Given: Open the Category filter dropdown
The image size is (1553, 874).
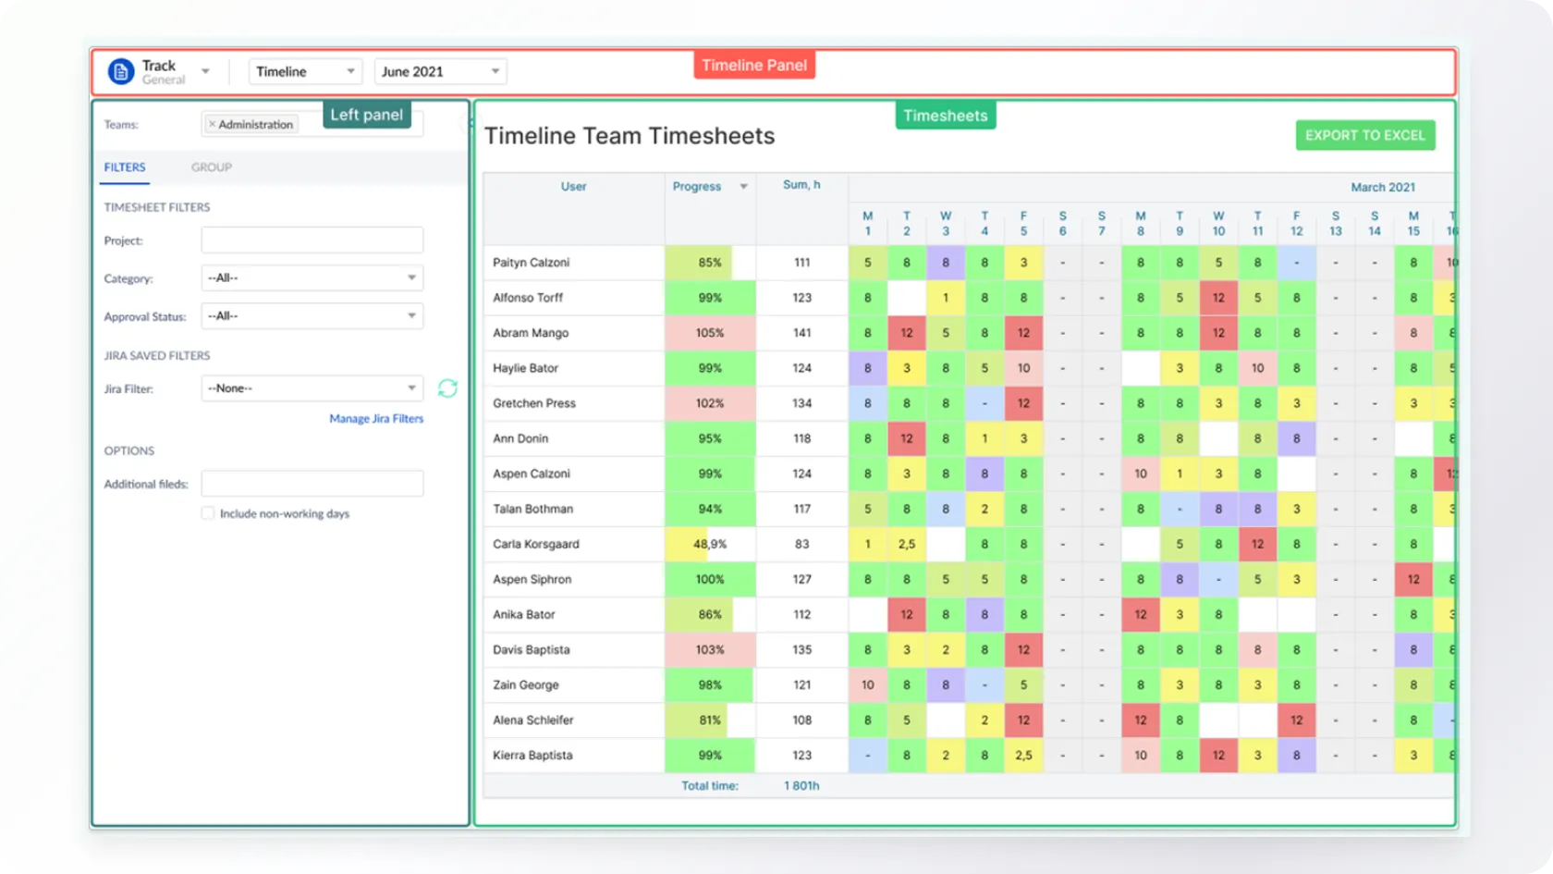Looking at the screenshot, I should (312, 277).
